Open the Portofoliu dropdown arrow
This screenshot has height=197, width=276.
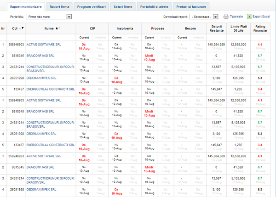[x=69, y=17]
